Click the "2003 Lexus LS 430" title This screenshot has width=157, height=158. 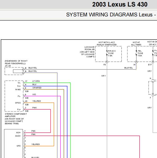pos(120,4)
